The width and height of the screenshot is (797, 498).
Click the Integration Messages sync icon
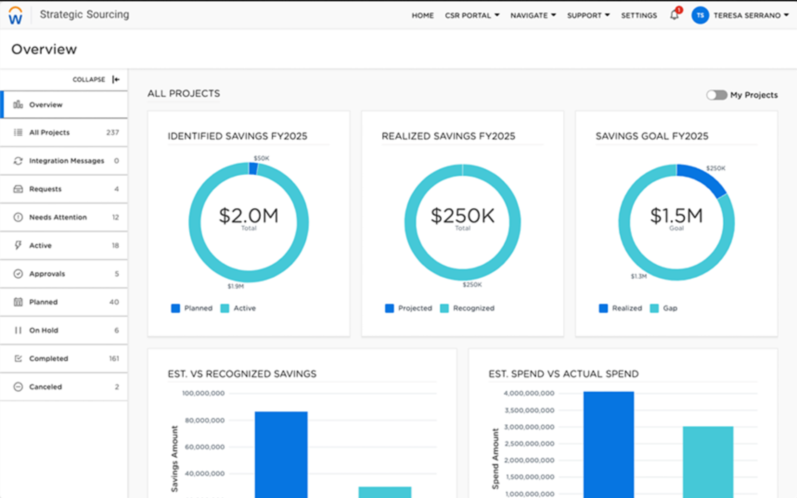pos(18,161)
